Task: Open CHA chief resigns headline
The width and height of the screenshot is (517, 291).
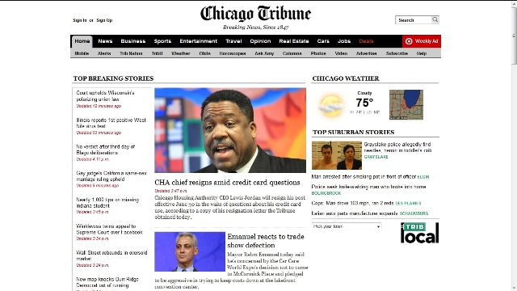Action: click(227, 183)
